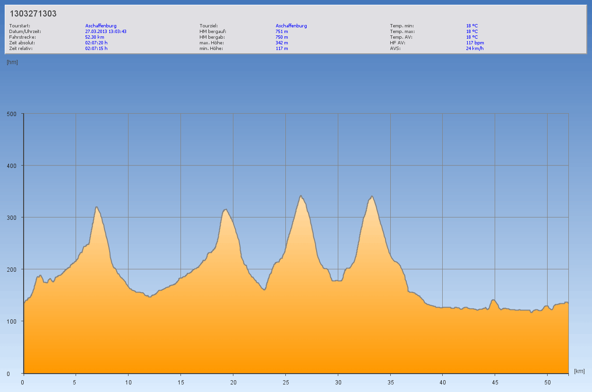Click the 25 tick label on x-axis
This screenshot has height=392, width=592.
285,382
